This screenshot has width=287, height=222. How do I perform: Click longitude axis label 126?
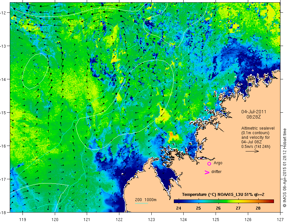coord(248,219)
